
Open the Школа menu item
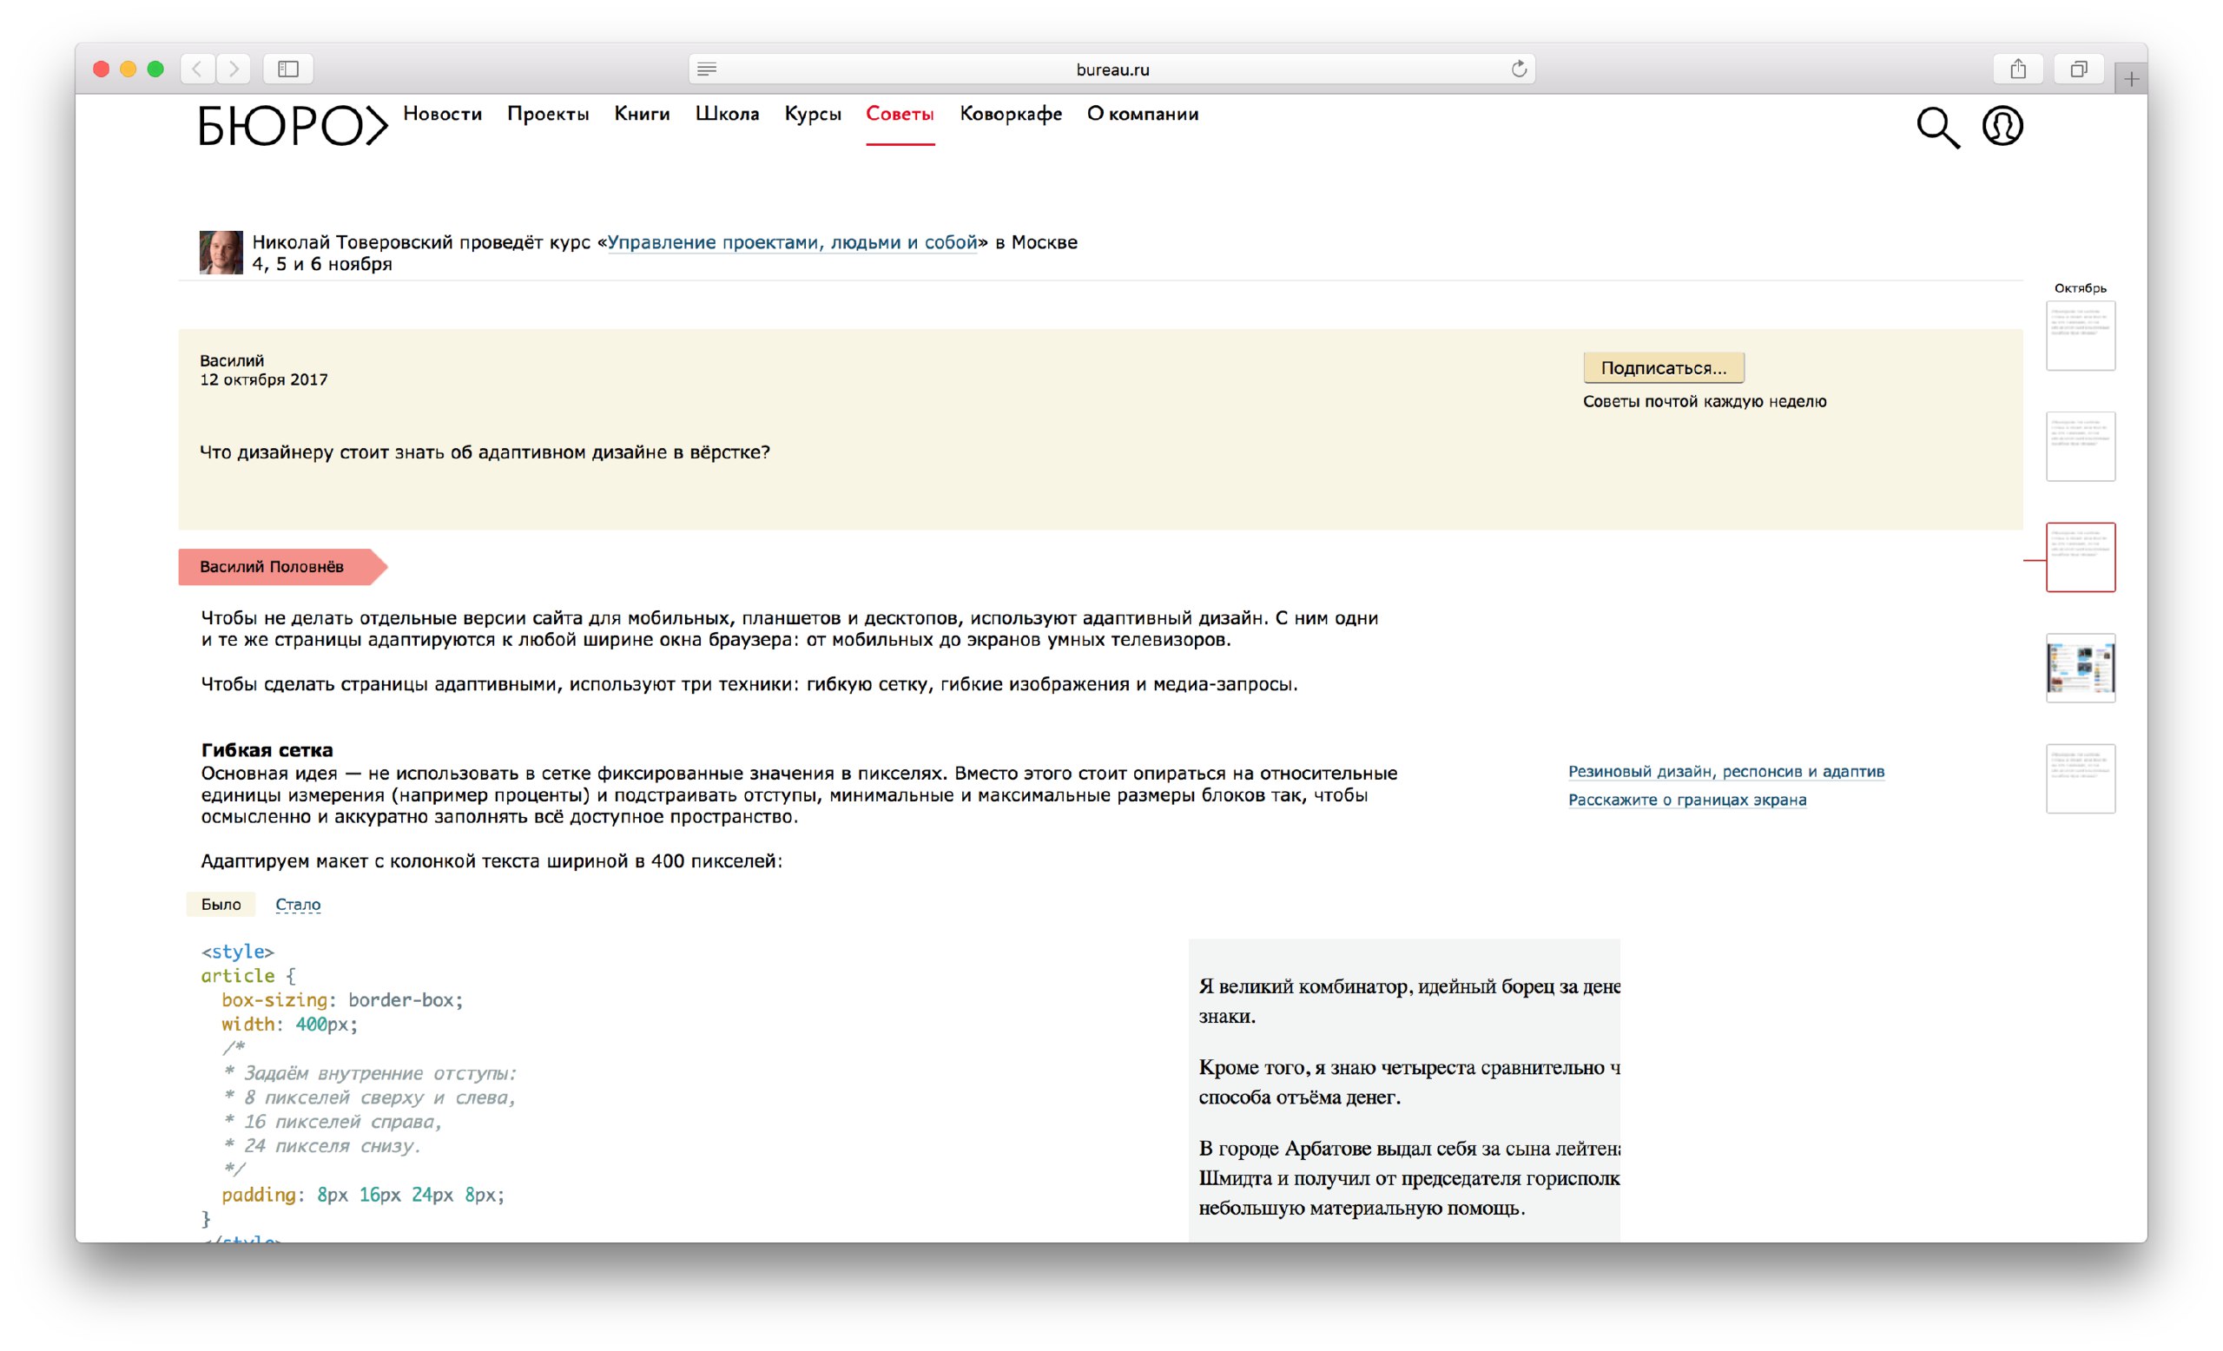tap(727, 114)
